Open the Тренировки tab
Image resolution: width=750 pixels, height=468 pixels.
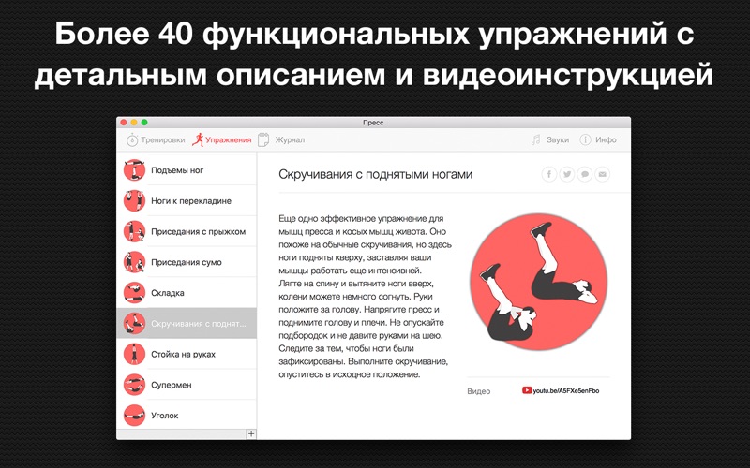coord(156,139)
